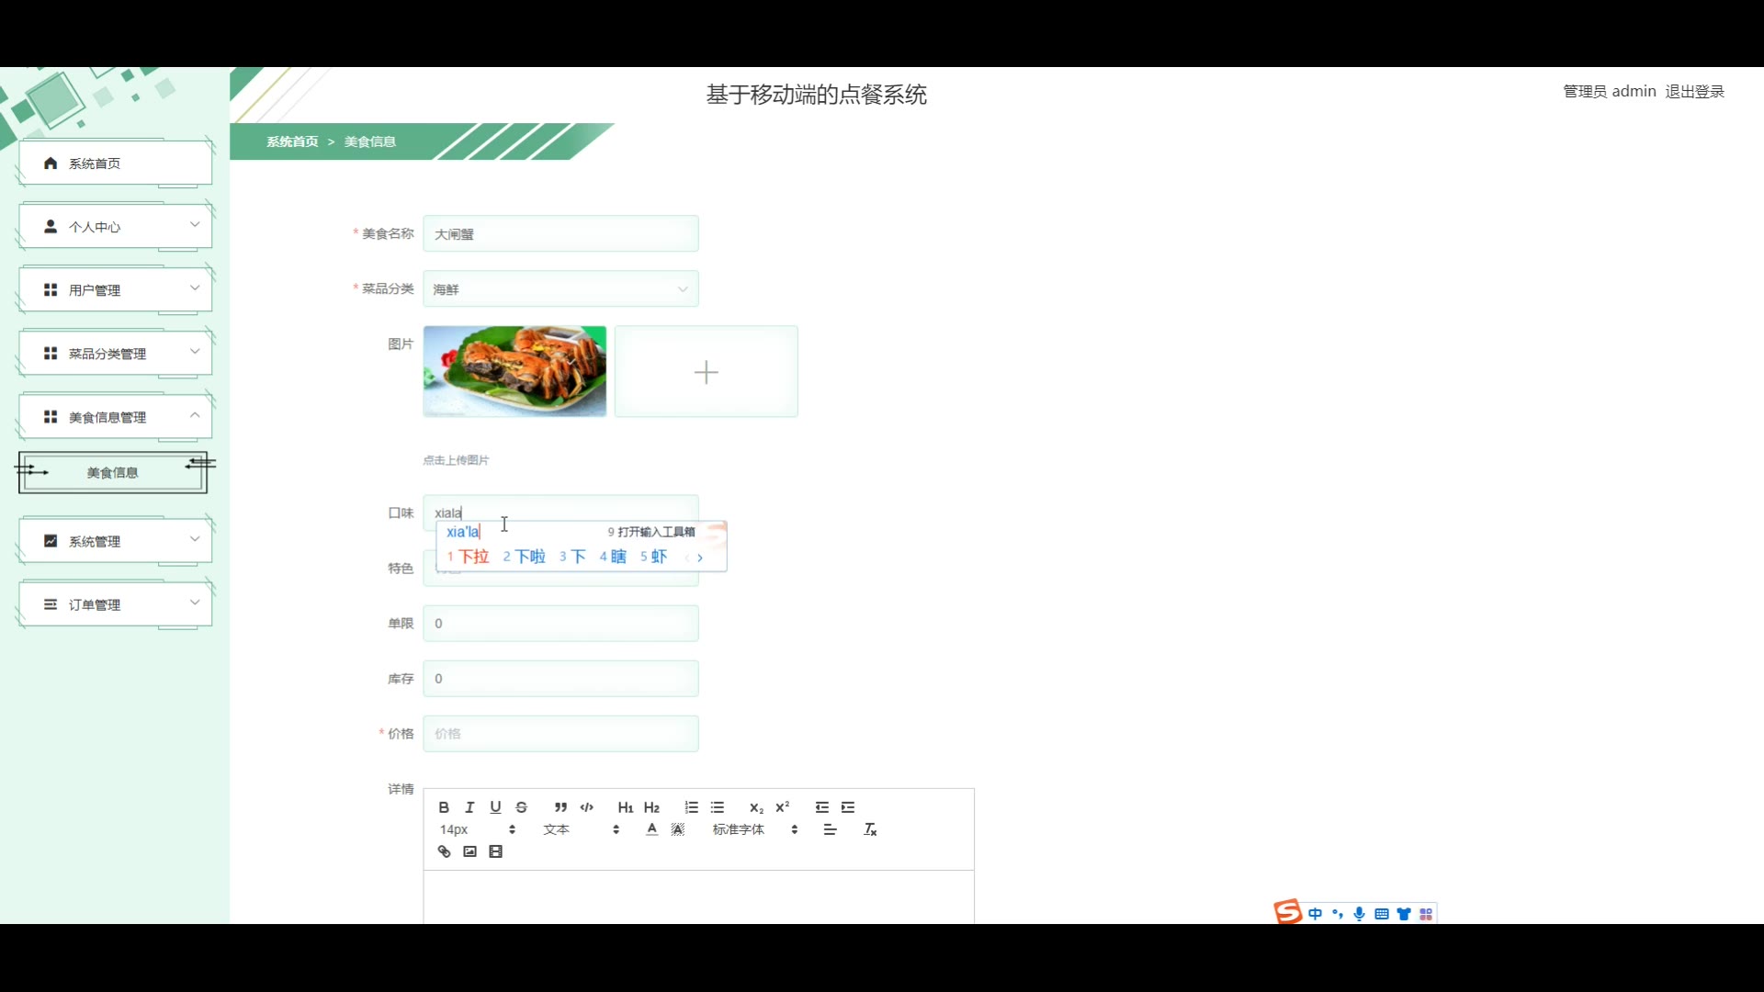Apply strikethrough formatting in the editor
Screen dimensions: 1764x992
tap(521, 807)
